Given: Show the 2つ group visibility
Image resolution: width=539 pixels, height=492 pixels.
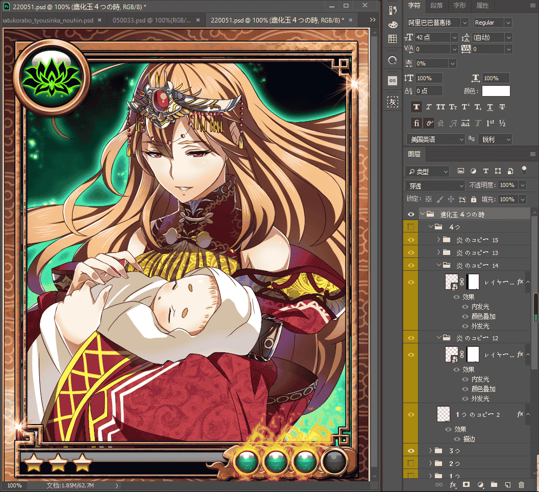Looking at the screenshot, I should pyautogui.click(x=411, y=463).
